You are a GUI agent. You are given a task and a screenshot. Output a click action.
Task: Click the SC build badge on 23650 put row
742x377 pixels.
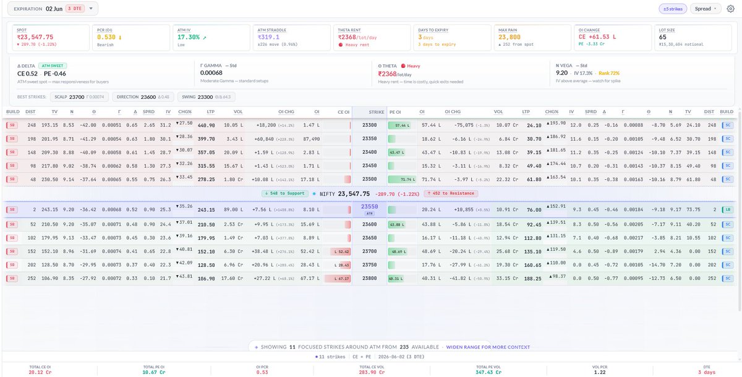(x=727, y=237)
